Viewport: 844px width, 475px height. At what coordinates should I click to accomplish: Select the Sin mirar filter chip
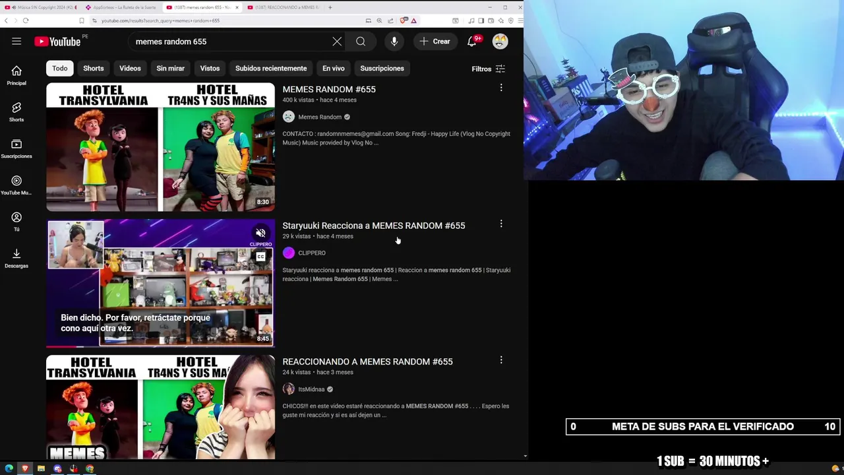(170, 69)
